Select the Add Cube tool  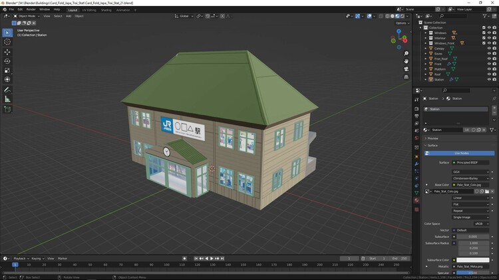point(7,109)
